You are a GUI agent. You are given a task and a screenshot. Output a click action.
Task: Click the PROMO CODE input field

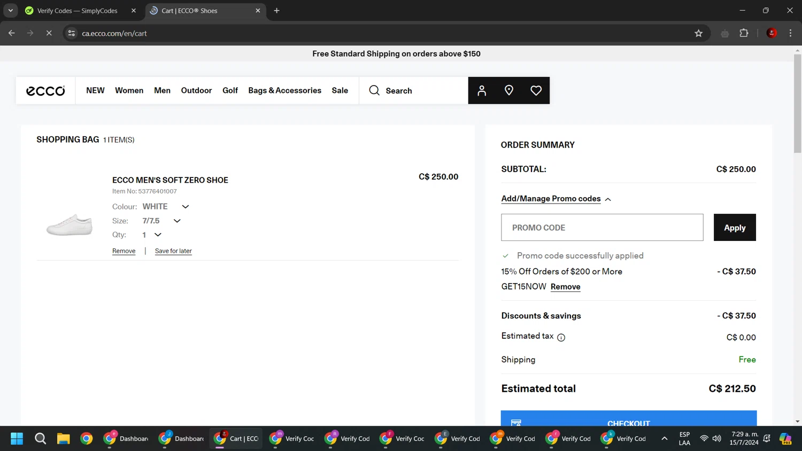tap(602, 228)
